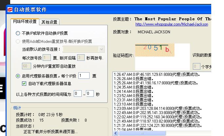Switch to the 网络环境设置 tab
224x136 pixels.
[25, 22]
